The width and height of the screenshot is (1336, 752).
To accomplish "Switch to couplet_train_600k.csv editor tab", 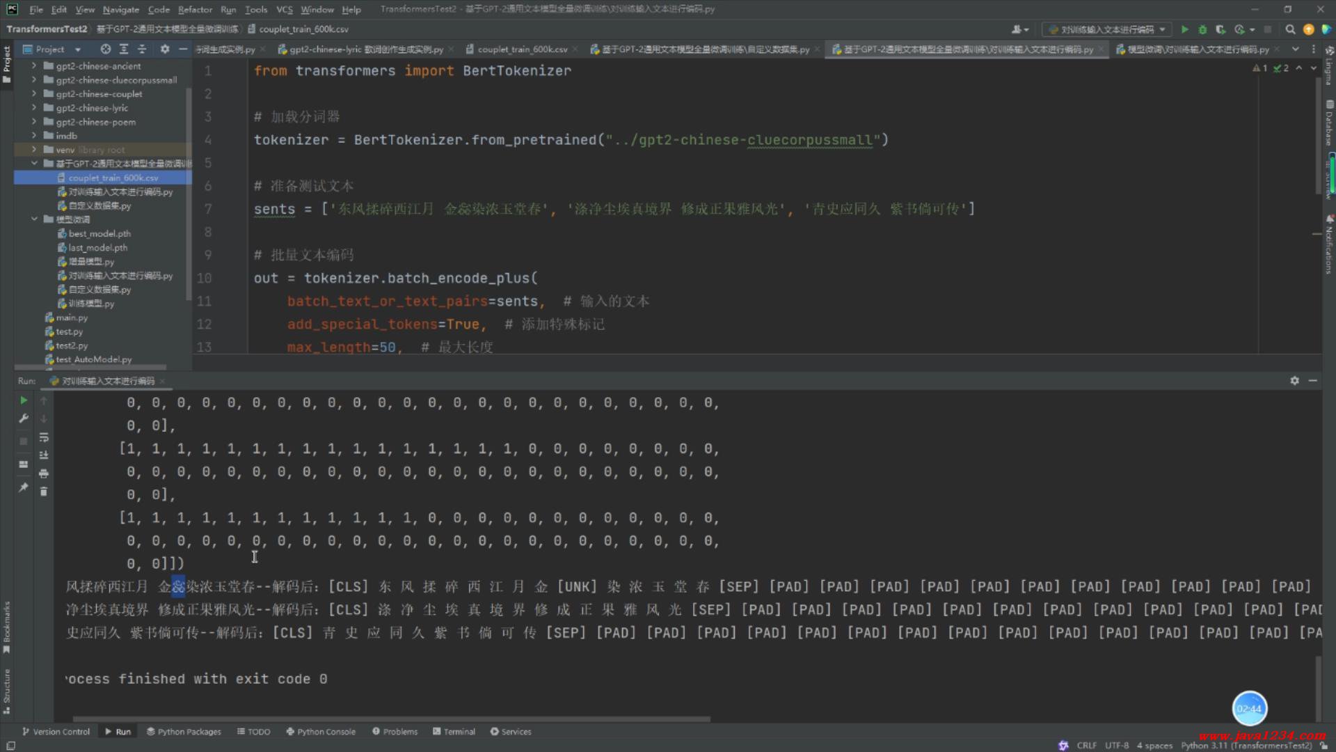I will coord(522,49).
